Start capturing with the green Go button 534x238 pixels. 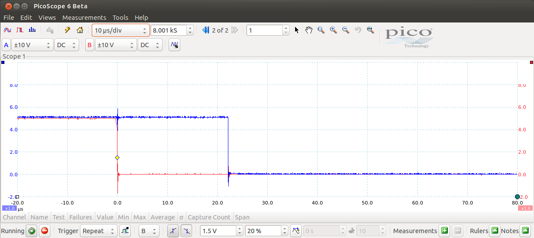click(x=31, y=231)
